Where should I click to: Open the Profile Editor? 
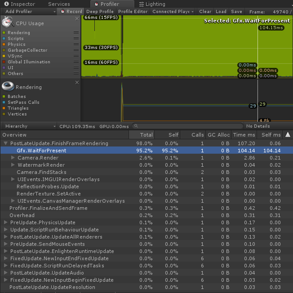coord(133,11)
